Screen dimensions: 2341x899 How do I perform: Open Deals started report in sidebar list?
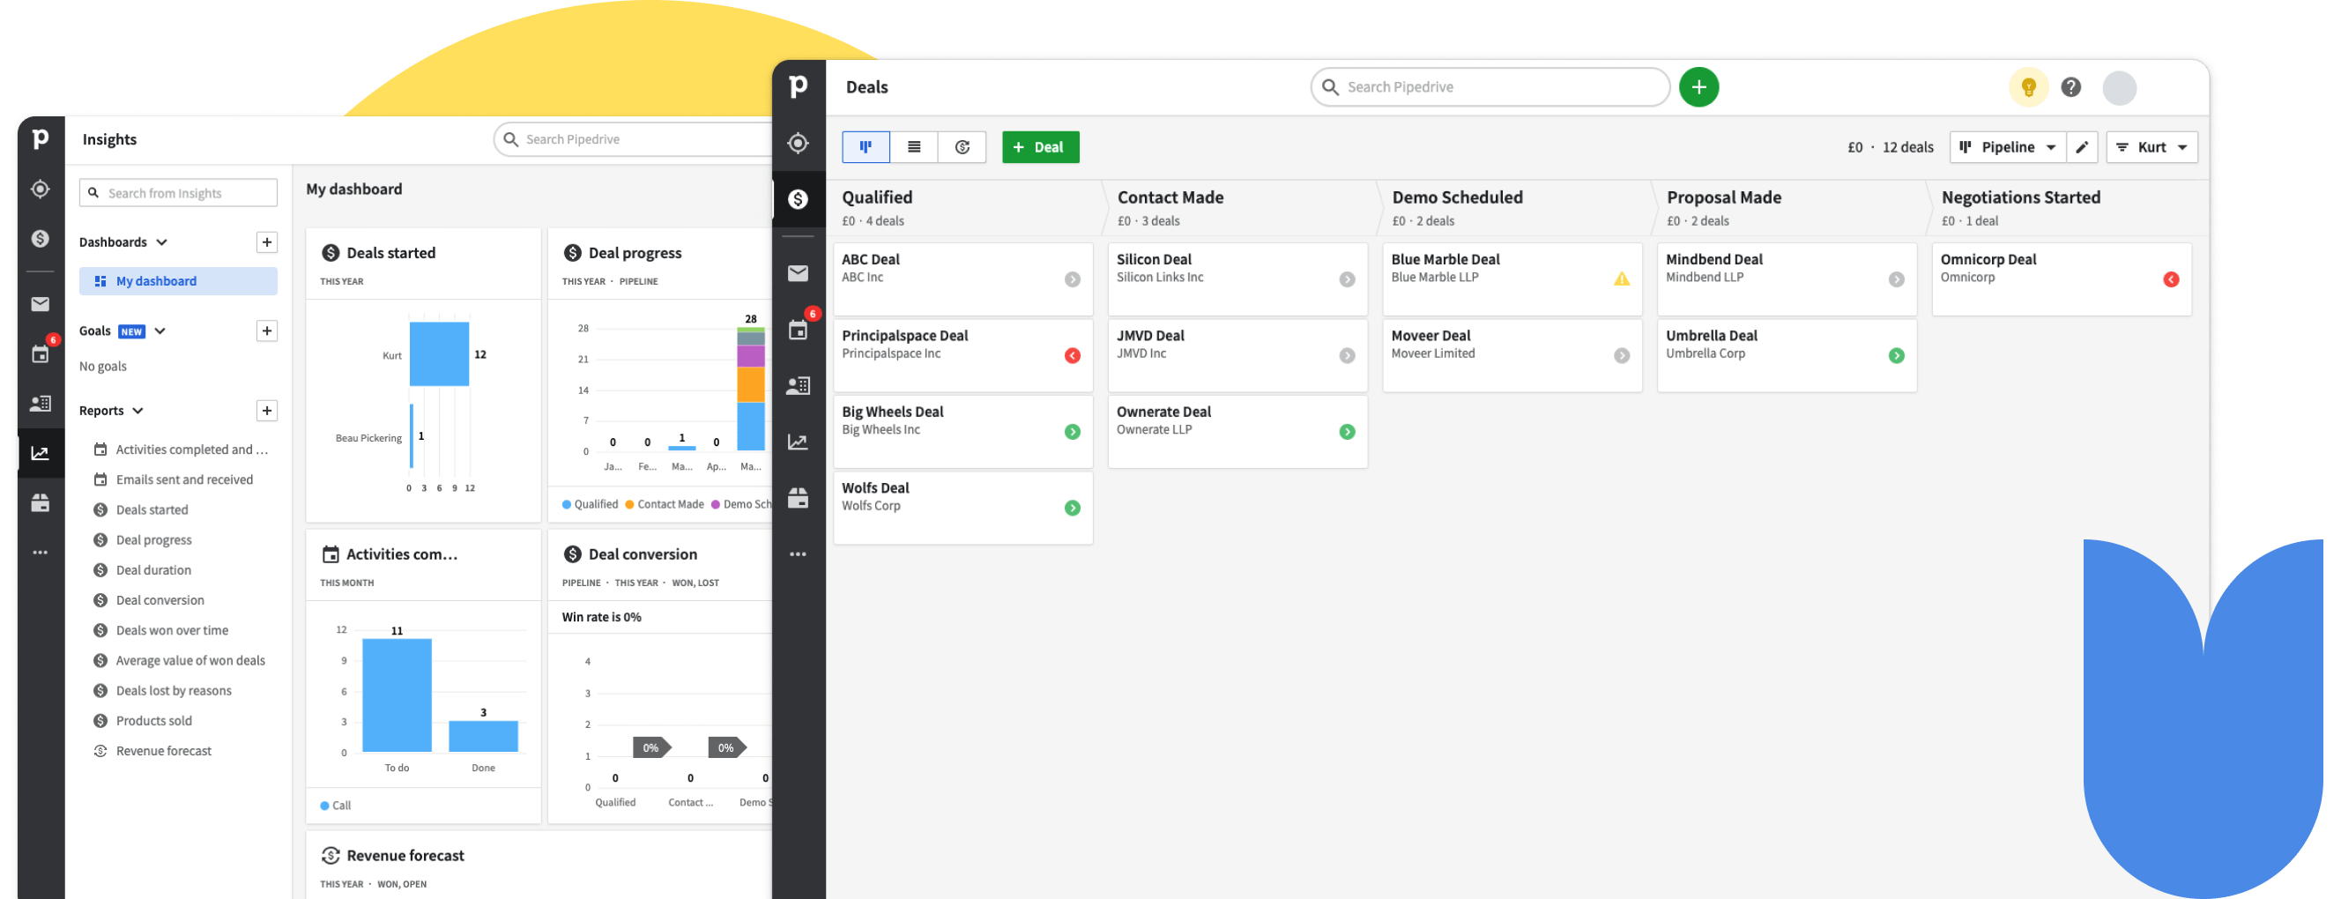(141, 510)
